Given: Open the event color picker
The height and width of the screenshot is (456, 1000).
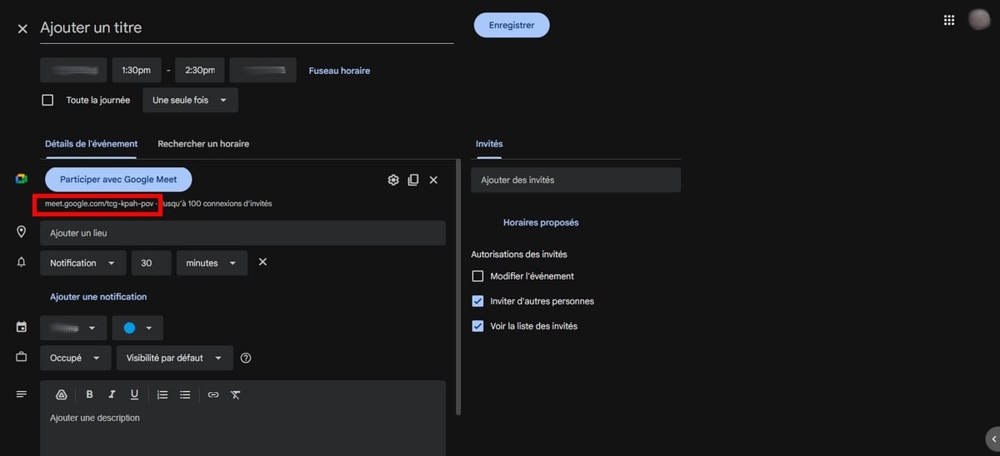Looking at the screenshot, I should point(137,328).
